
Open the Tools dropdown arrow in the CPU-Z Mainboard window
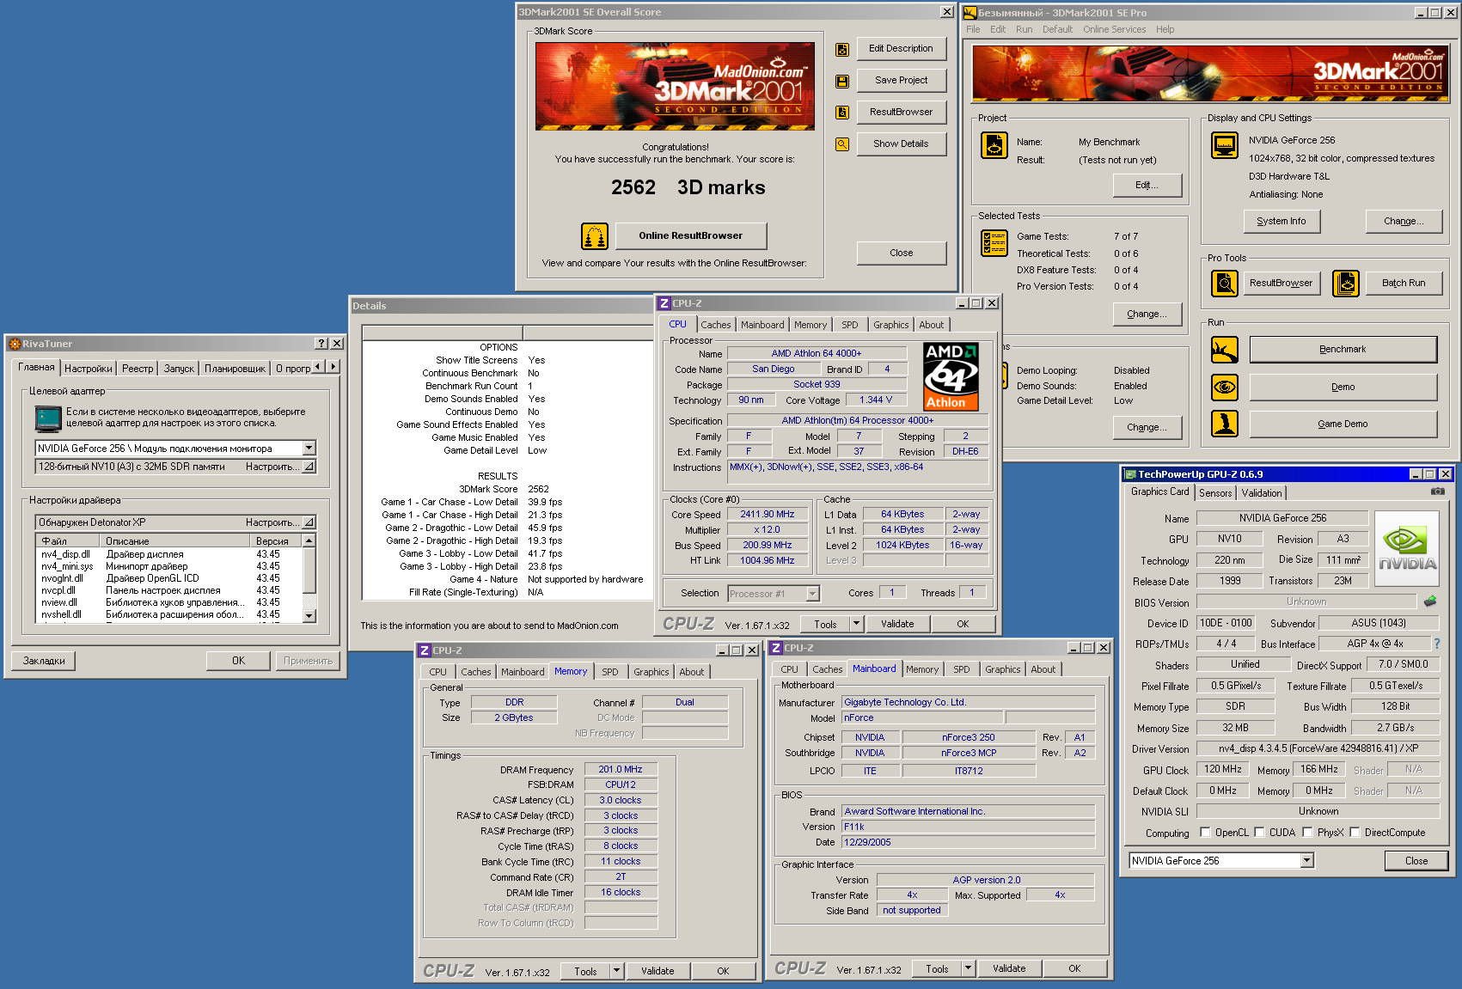coord(968,968)
